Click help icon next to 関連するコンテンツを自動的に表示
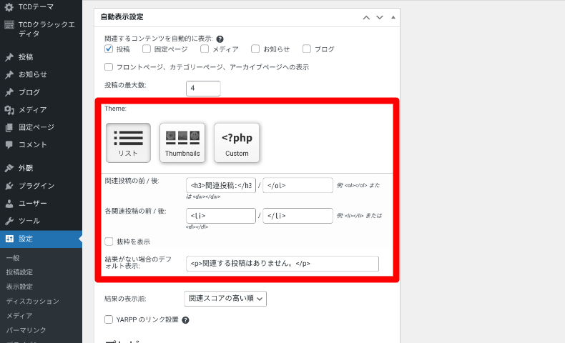The width and height of the screenshot is (565, 343). [220, 39]
